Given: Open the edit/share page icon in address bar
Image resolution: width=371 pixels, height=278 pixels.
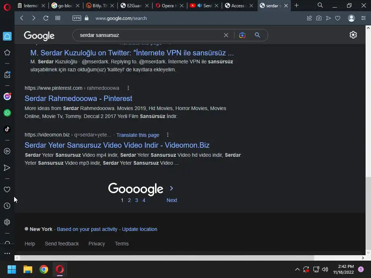Looking at the screenshot, I should click(309, 18).
